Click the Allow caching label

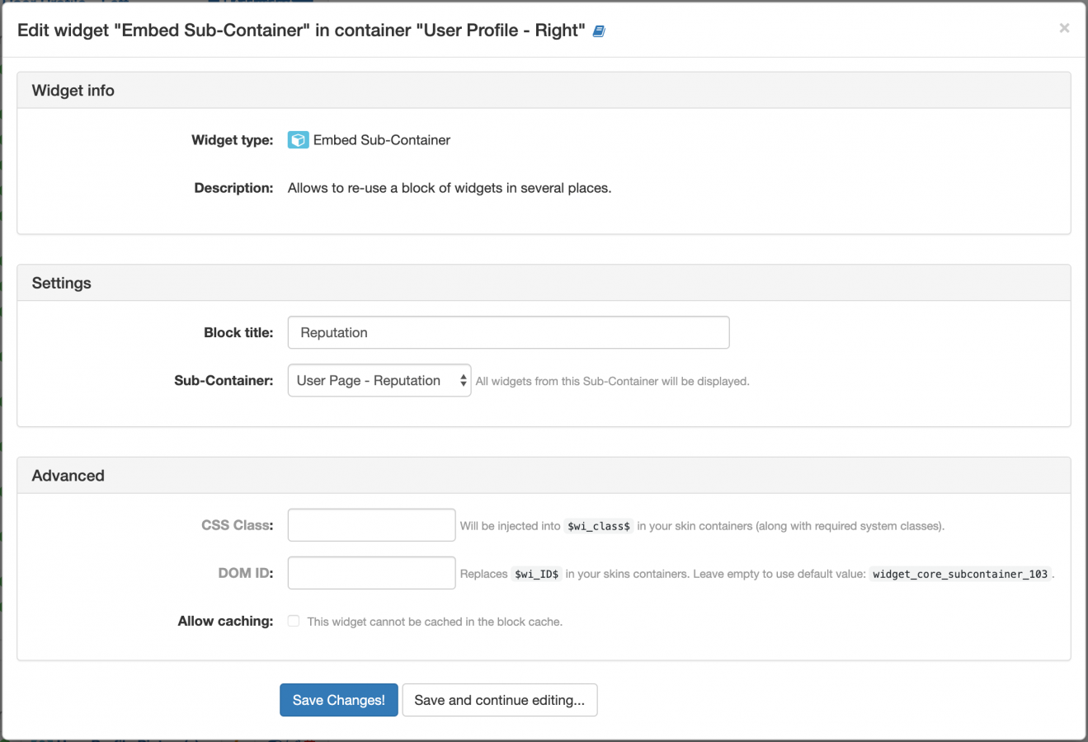pyautogui.click(x=225, y=621)
